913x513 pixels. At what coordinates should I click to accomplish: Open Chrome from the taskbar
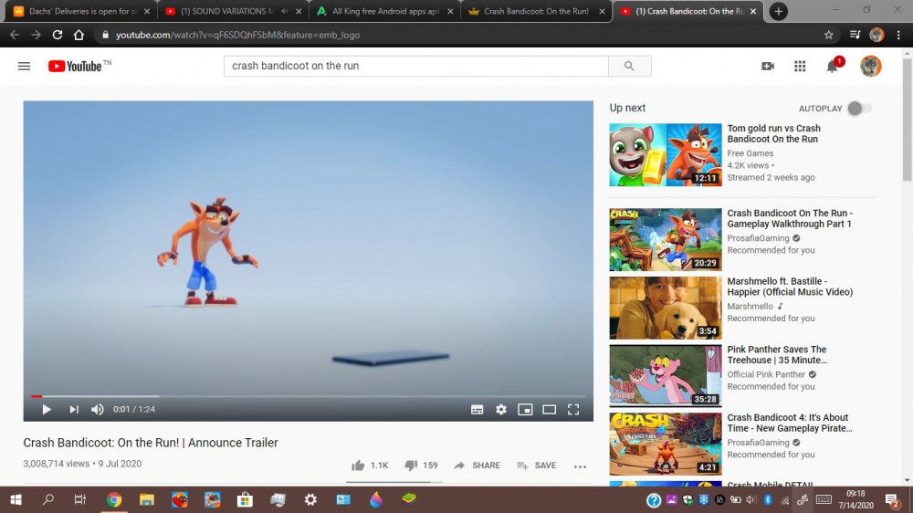(113, 499)
